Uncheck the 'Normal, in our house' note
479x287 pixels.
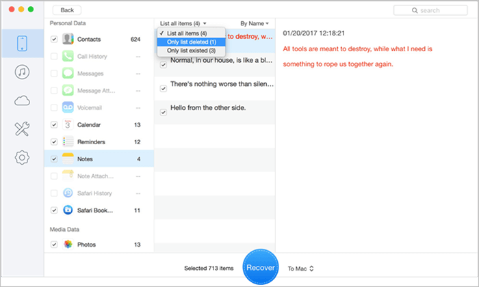coord(164,65)
